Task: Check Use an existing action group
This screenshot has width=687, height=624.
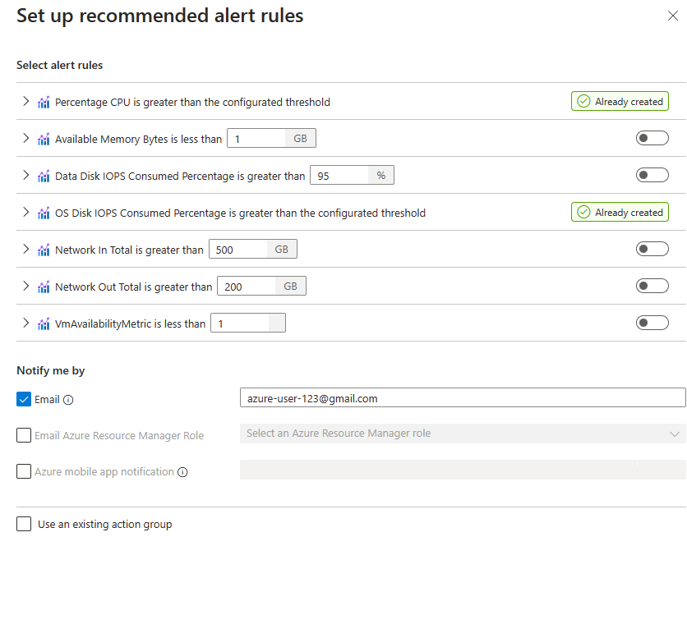Action: pos(24,524)
